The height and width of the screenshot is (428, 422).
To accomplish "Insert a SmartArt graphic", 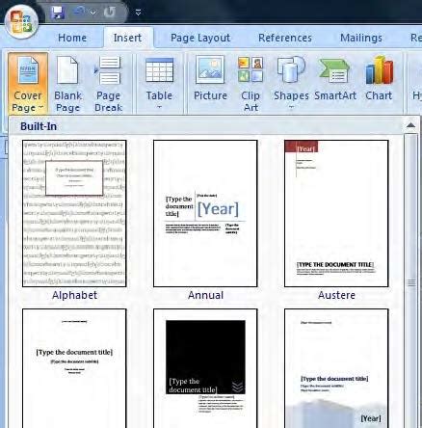I will pos(335,79).
